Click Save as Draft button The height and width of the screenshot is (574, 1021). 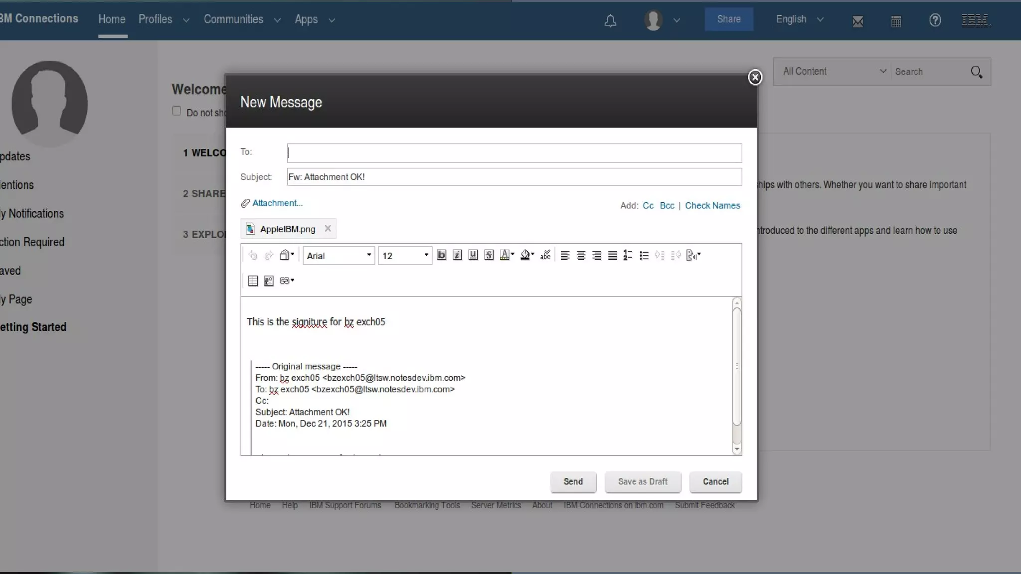tap(643, 482)
